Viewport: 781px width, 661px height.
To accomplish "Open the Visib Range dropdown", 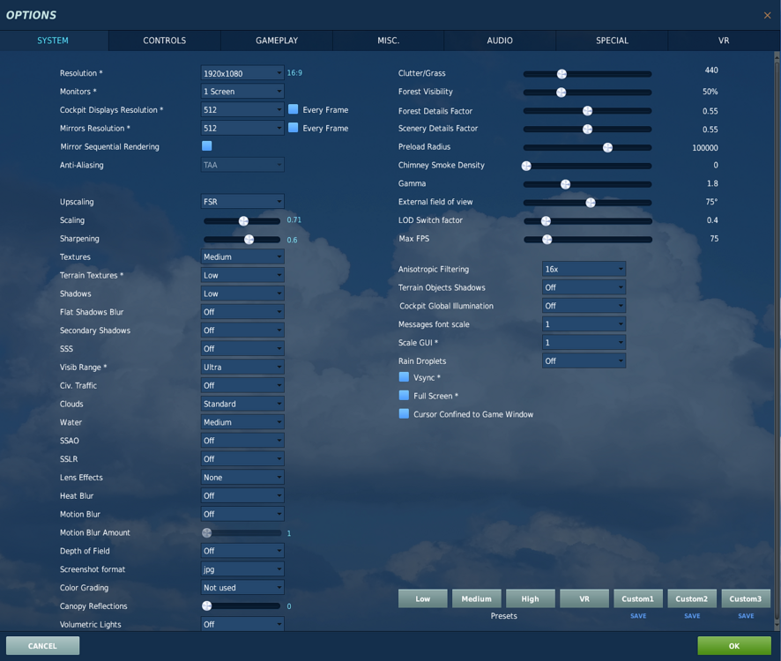I will 242,368.
